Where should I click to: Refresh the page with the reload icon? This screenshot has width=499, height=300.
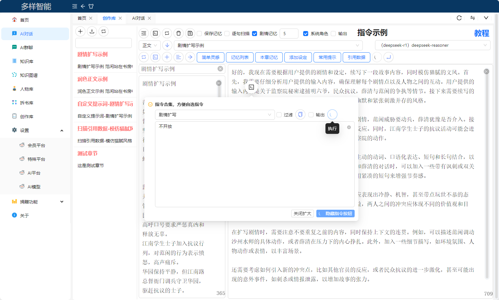tap(459, 18)
